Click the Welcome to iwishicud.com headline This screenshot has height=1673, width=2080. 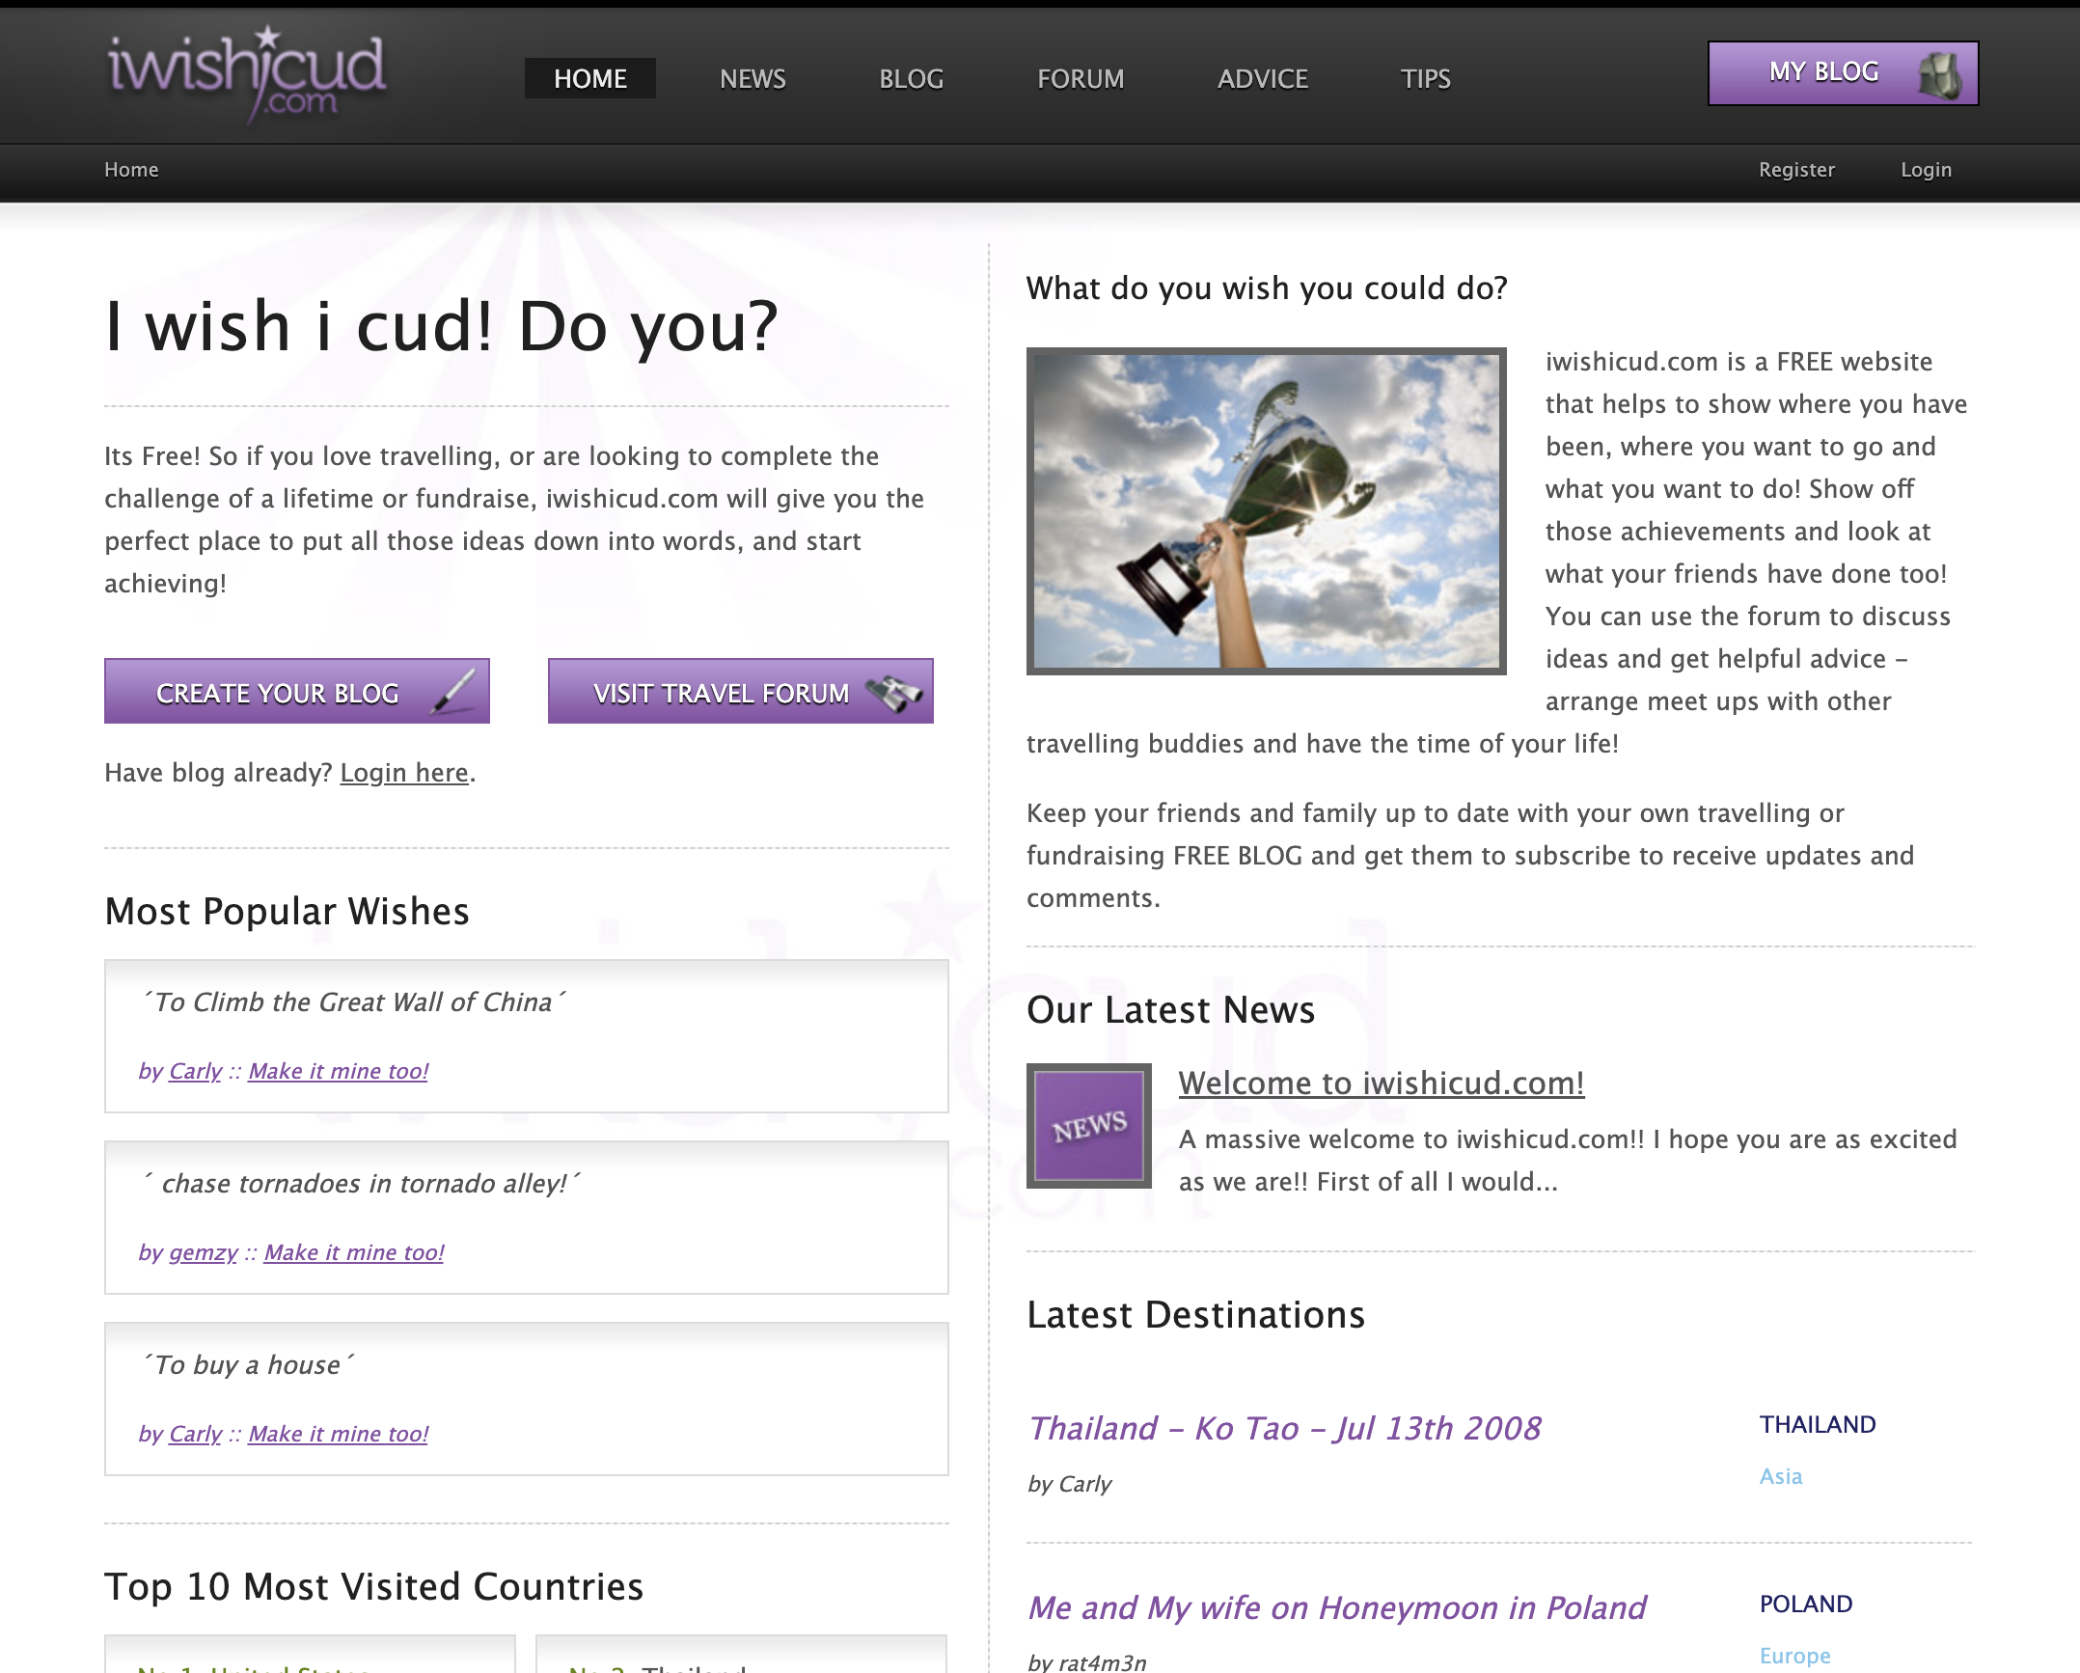tap(1382, 1083)
